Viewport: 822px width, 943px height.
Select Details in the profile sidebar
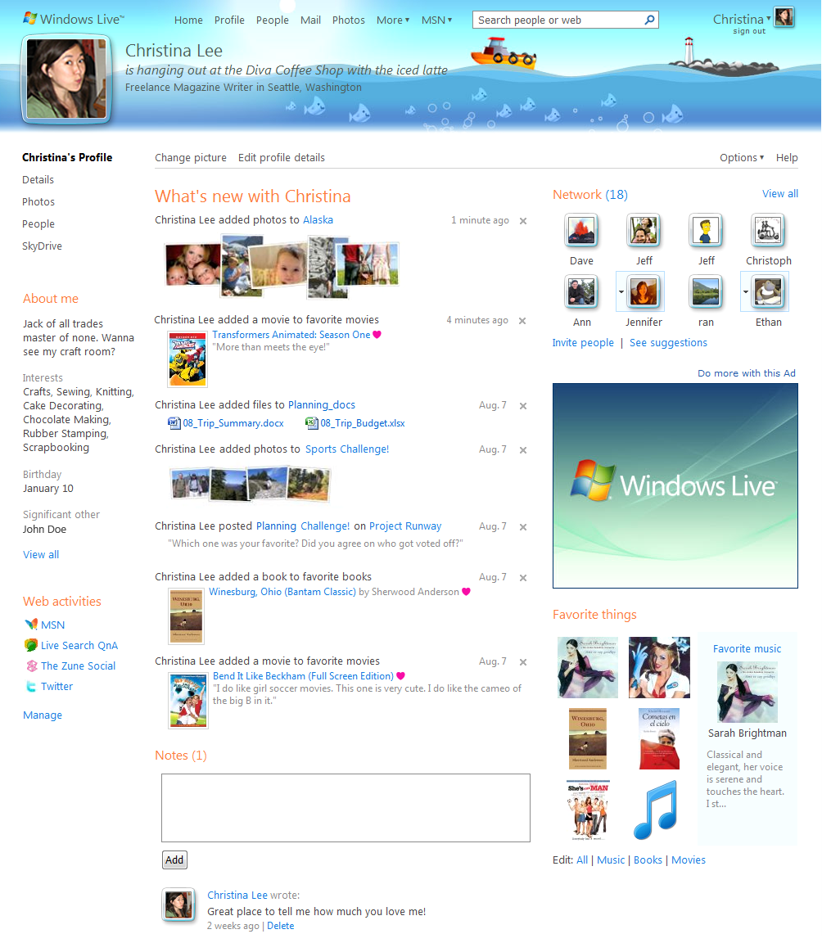[38, 180]
